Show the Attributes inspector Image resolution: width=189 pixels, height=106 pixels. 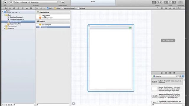pyautogui.click(x=170, y=8)
